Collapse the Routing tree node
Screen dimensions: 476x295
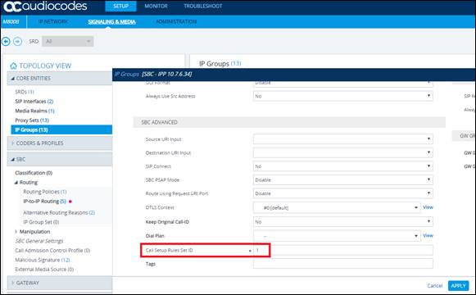(16, 183)
